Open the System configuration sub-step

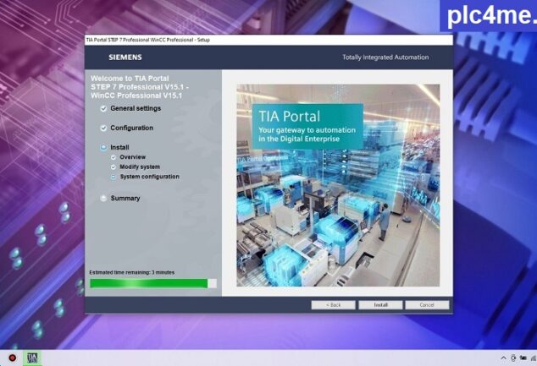(x=149, y=178)
